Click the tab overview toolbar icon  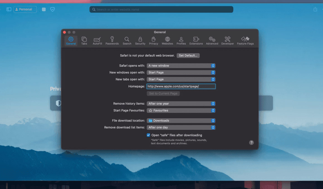44,9
